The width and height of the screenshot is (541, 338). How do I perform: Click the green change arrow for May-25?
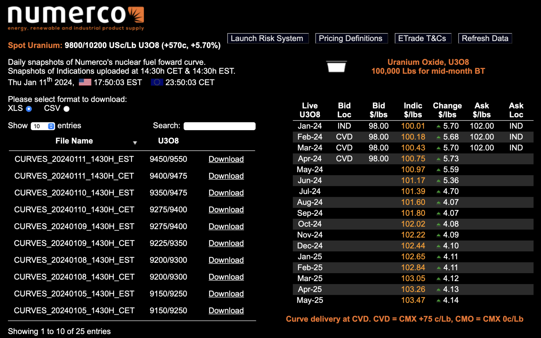pos(439,300)
